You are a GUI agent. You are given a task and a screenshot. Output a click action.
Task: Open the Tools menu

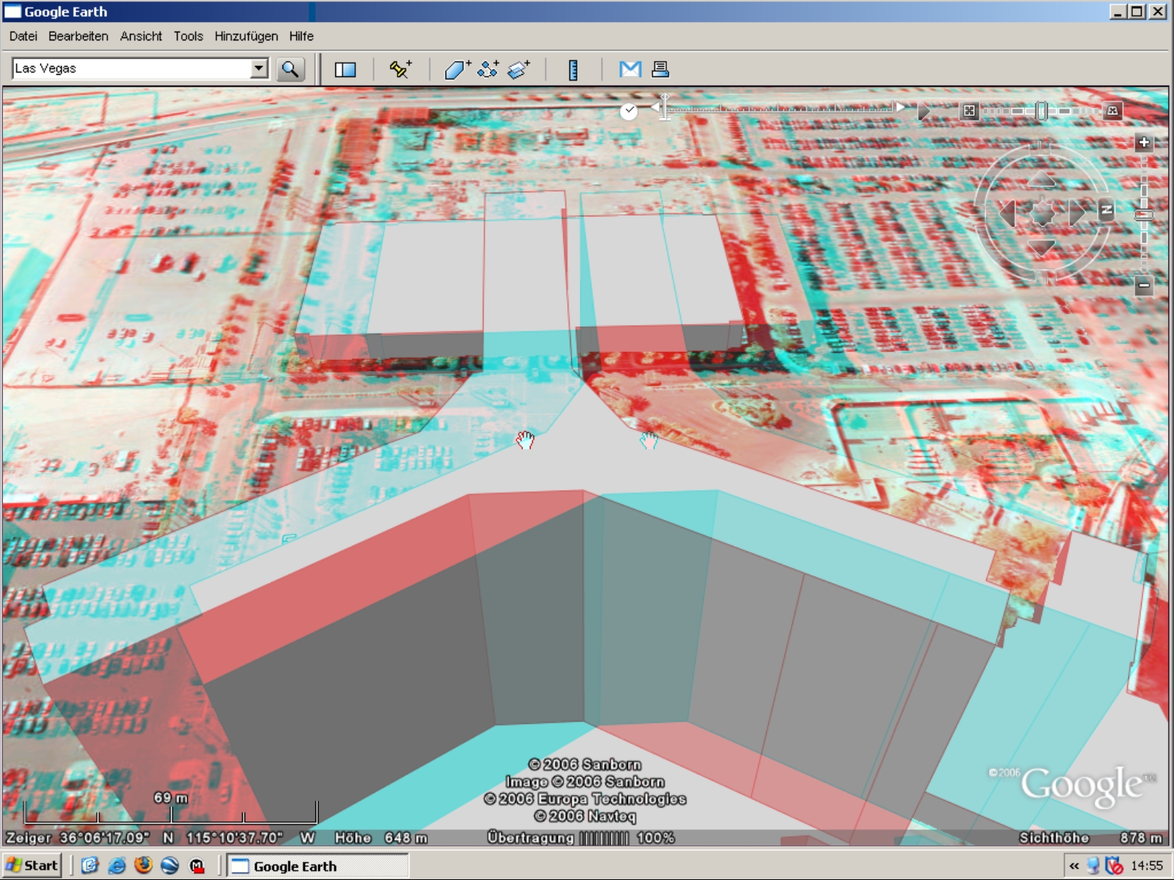click(x=188, y=36)
